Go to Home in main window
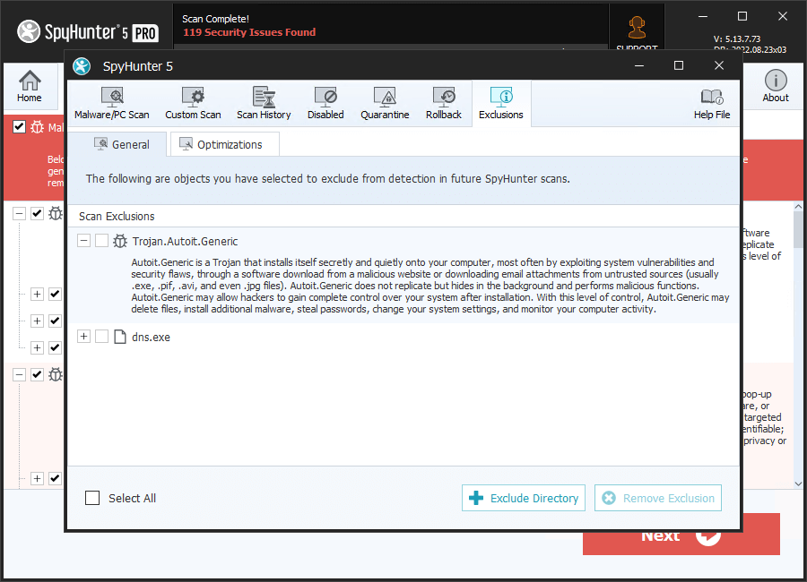This screenshot has height=582, width=807. 30,87
